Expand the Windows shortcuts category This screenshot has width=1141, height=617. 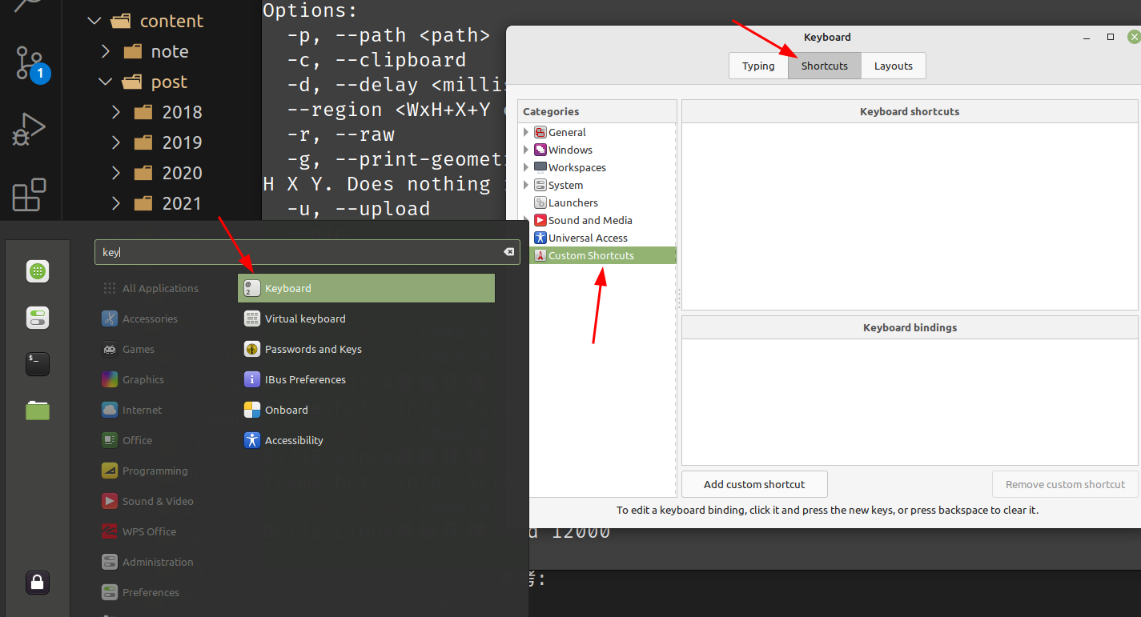526,150
